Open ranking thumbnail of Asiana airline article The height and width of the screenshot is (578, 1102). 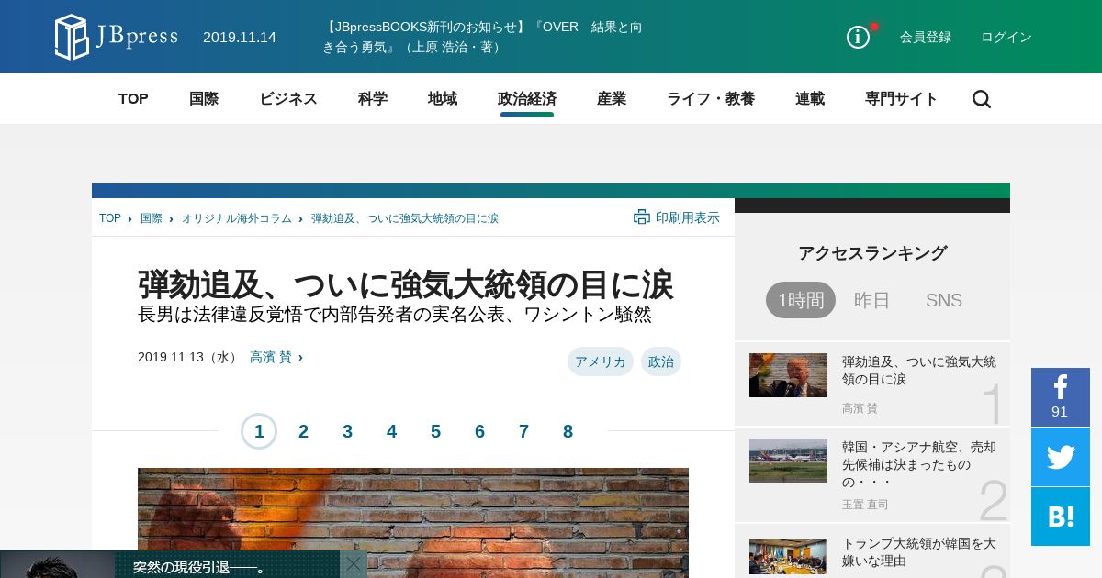coord(788,461)
